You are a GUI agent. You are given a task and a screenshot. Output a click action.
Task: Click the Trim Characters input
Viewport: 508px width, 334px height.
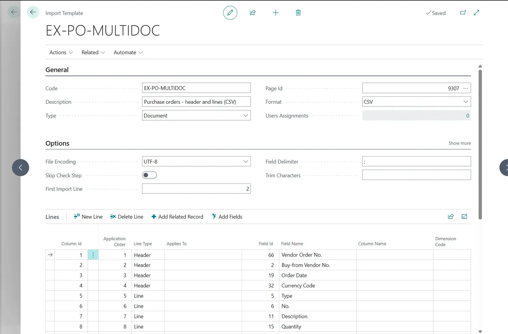pos(417,175)
